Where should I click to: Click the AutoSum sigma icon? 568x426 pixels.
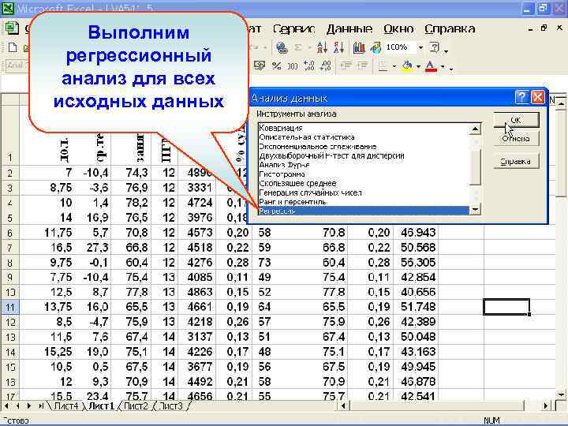298,47
